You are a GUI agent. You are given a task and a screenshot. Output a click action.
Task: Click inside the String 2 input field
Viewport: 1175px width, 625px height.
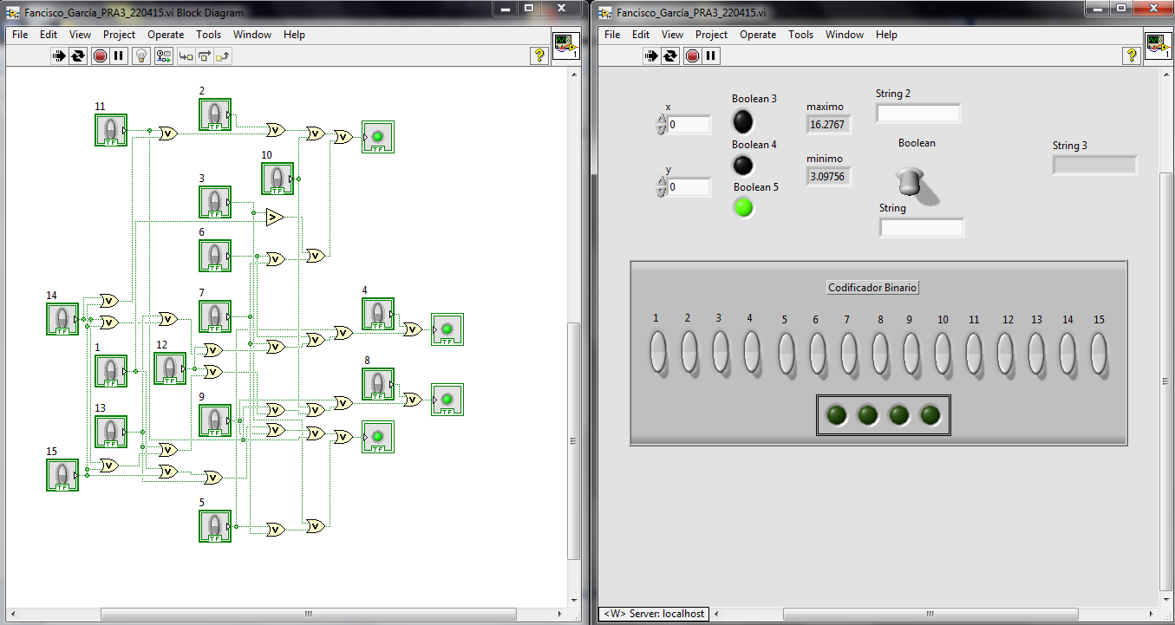918,113
